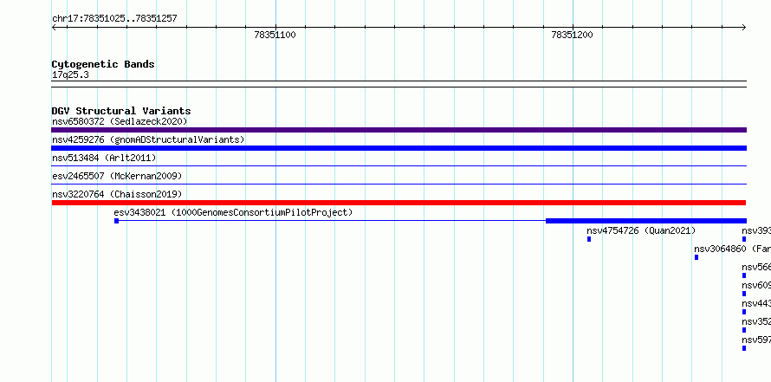This screenshot has width=771, height=382.
Task: Open the nsv3064860 variant label
Action: [732, 249]
